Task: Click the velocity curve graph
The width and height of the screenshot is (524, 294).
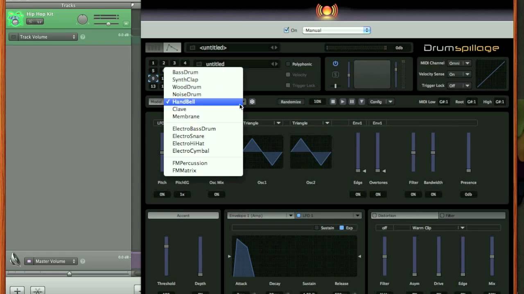Action: click(x=491, y=74)
